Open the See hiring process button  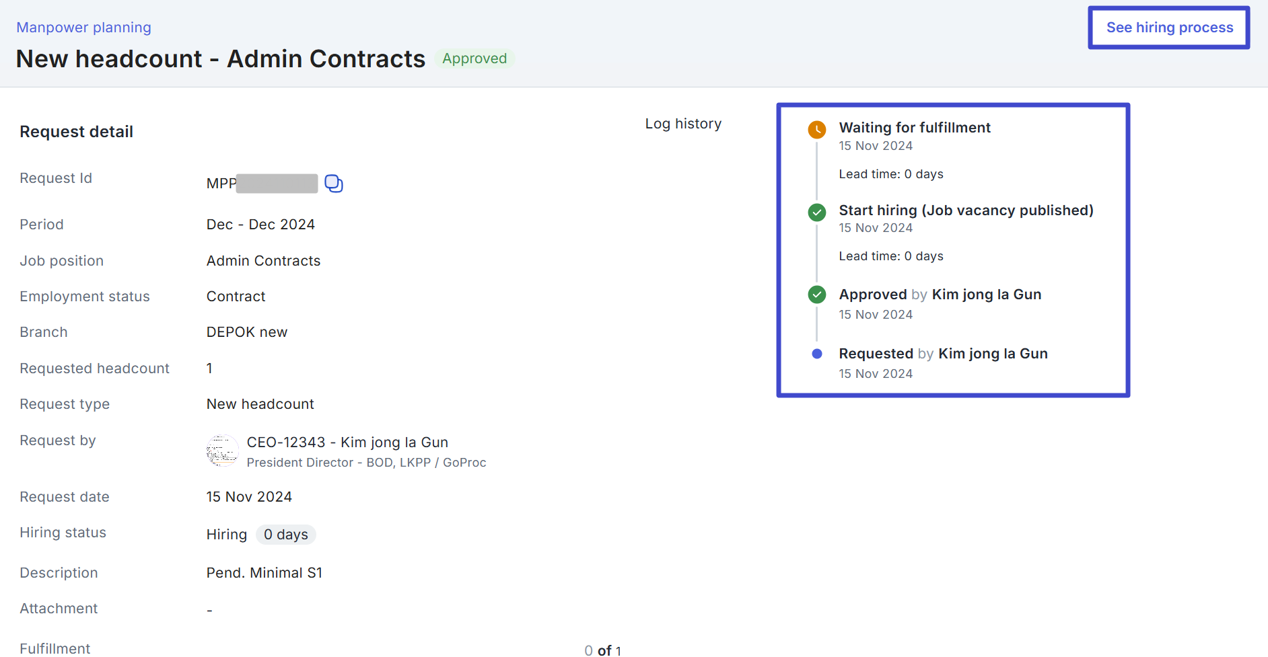click(1169, 28)
